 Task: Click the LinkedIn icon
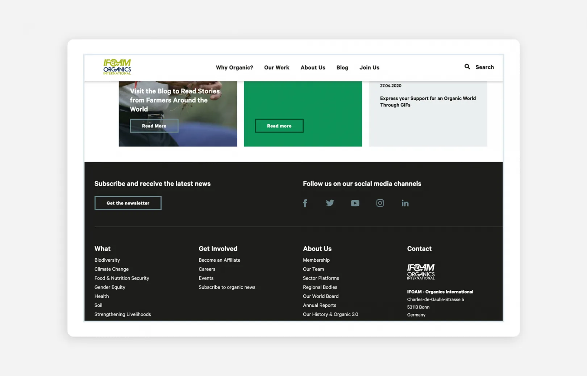click(405, 203)
